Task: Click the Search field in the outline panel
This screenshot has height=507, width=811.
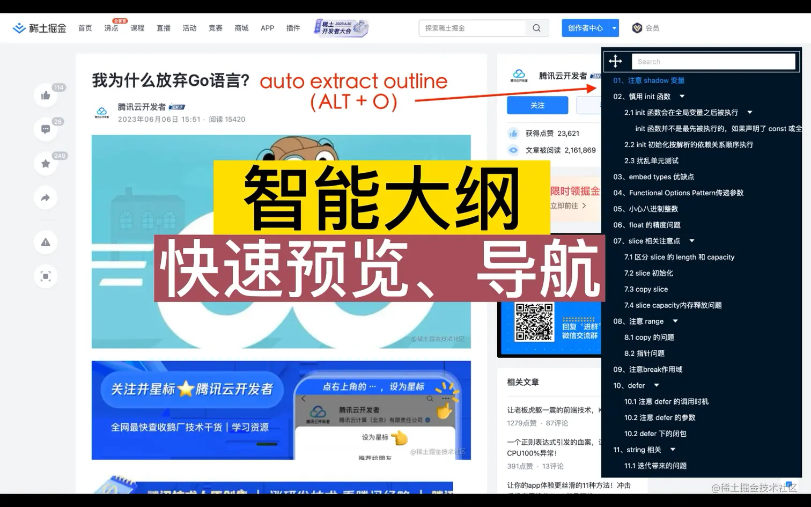Action: click(713, 61)
